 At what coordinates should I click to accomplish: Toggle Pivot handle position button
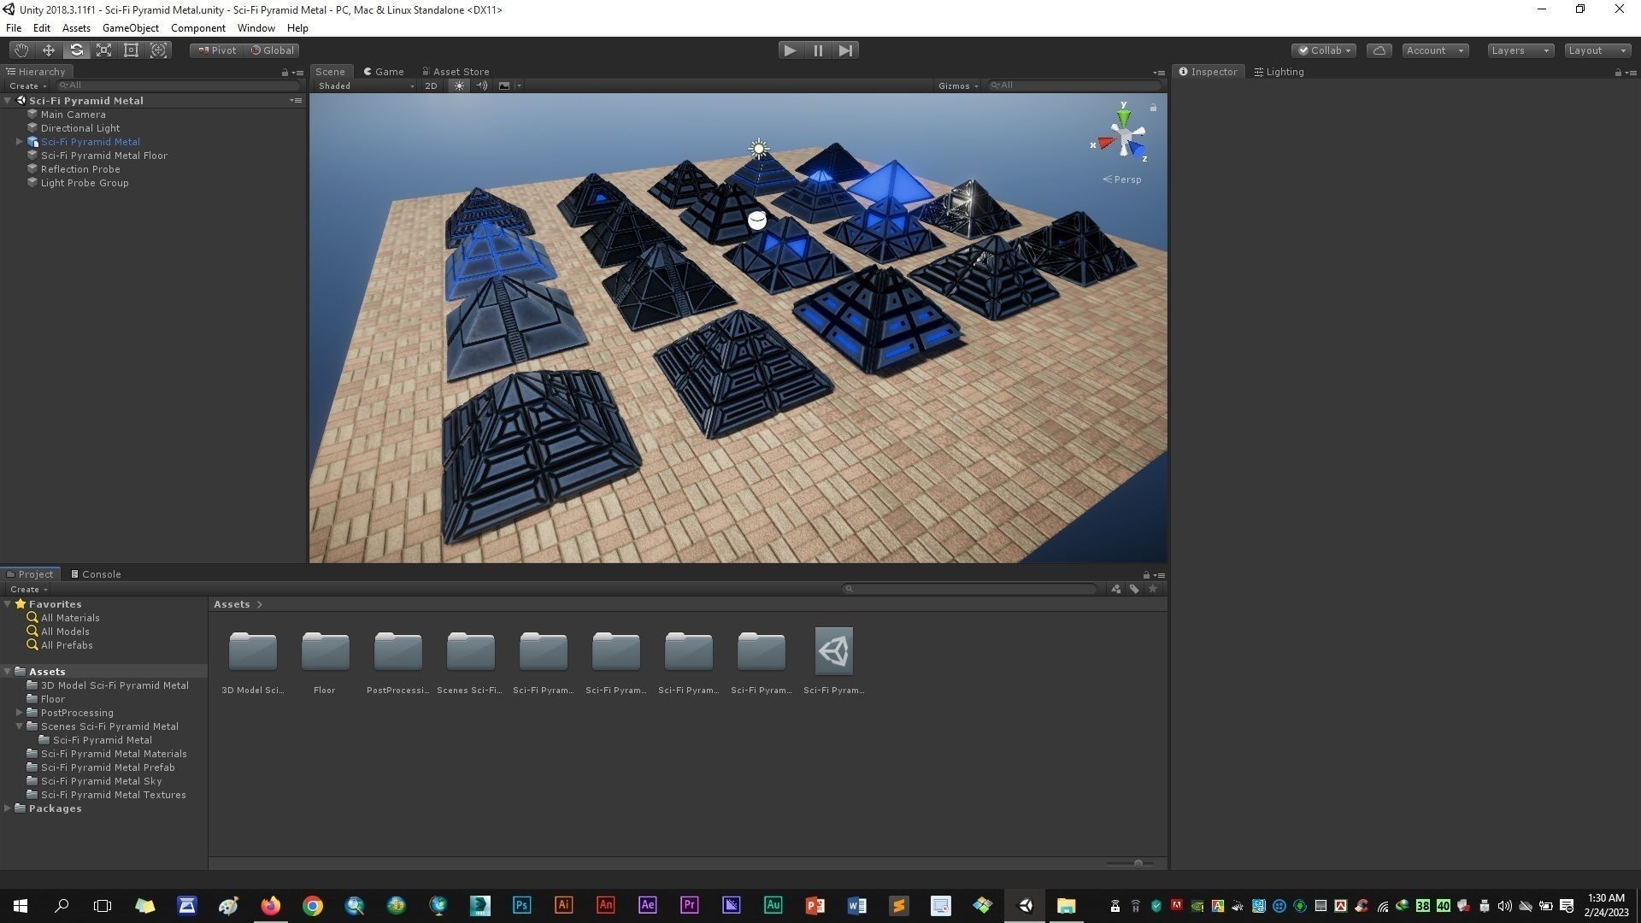coord(217,50)
